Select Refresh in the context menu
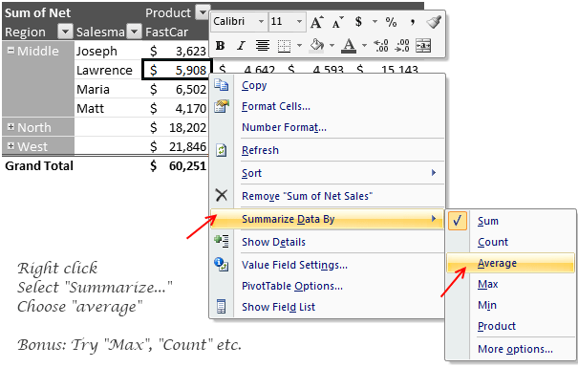Screen dimensions: 578x368 click(x=328, y=150)
